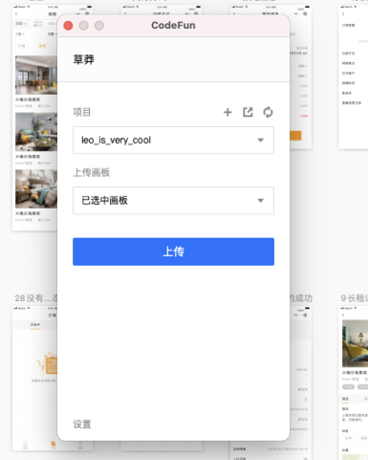
Task: Click the 项目 section label
Action: point(82,112)
